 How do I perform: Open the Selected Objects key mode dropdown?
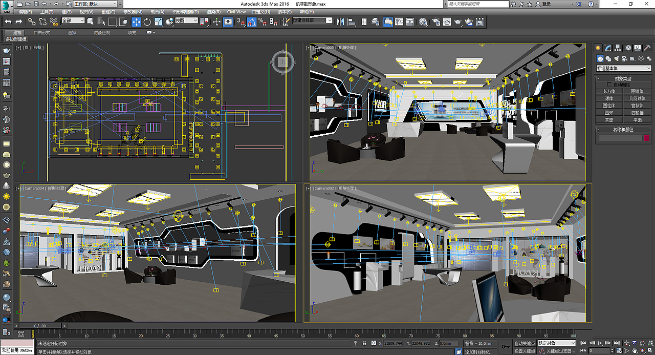pos(556,343)
